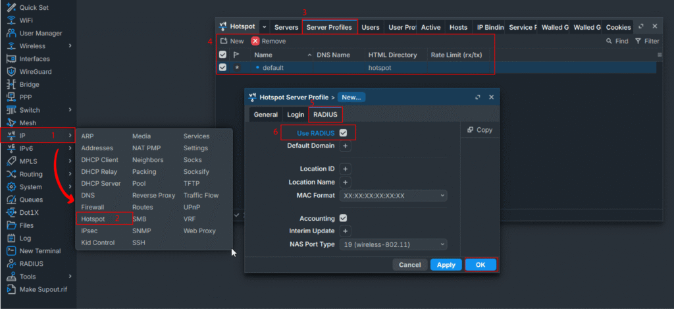
Task: Click the Cancel button
Action: click(409, 265)
